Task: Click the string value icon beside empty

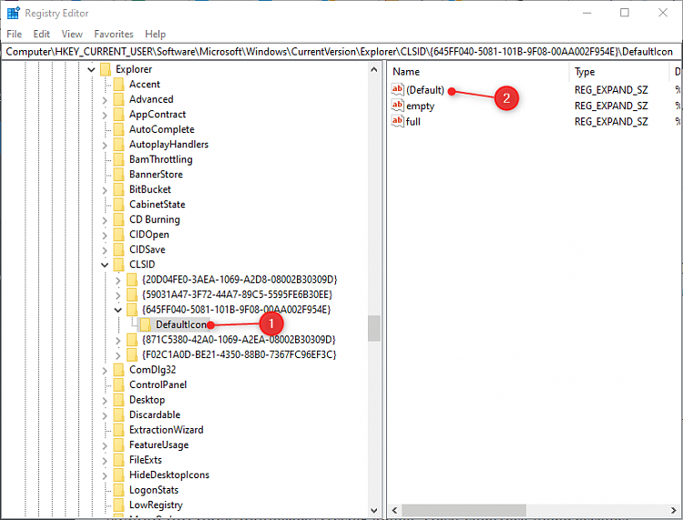Action: pyautogui.click(x=397, y=106)
